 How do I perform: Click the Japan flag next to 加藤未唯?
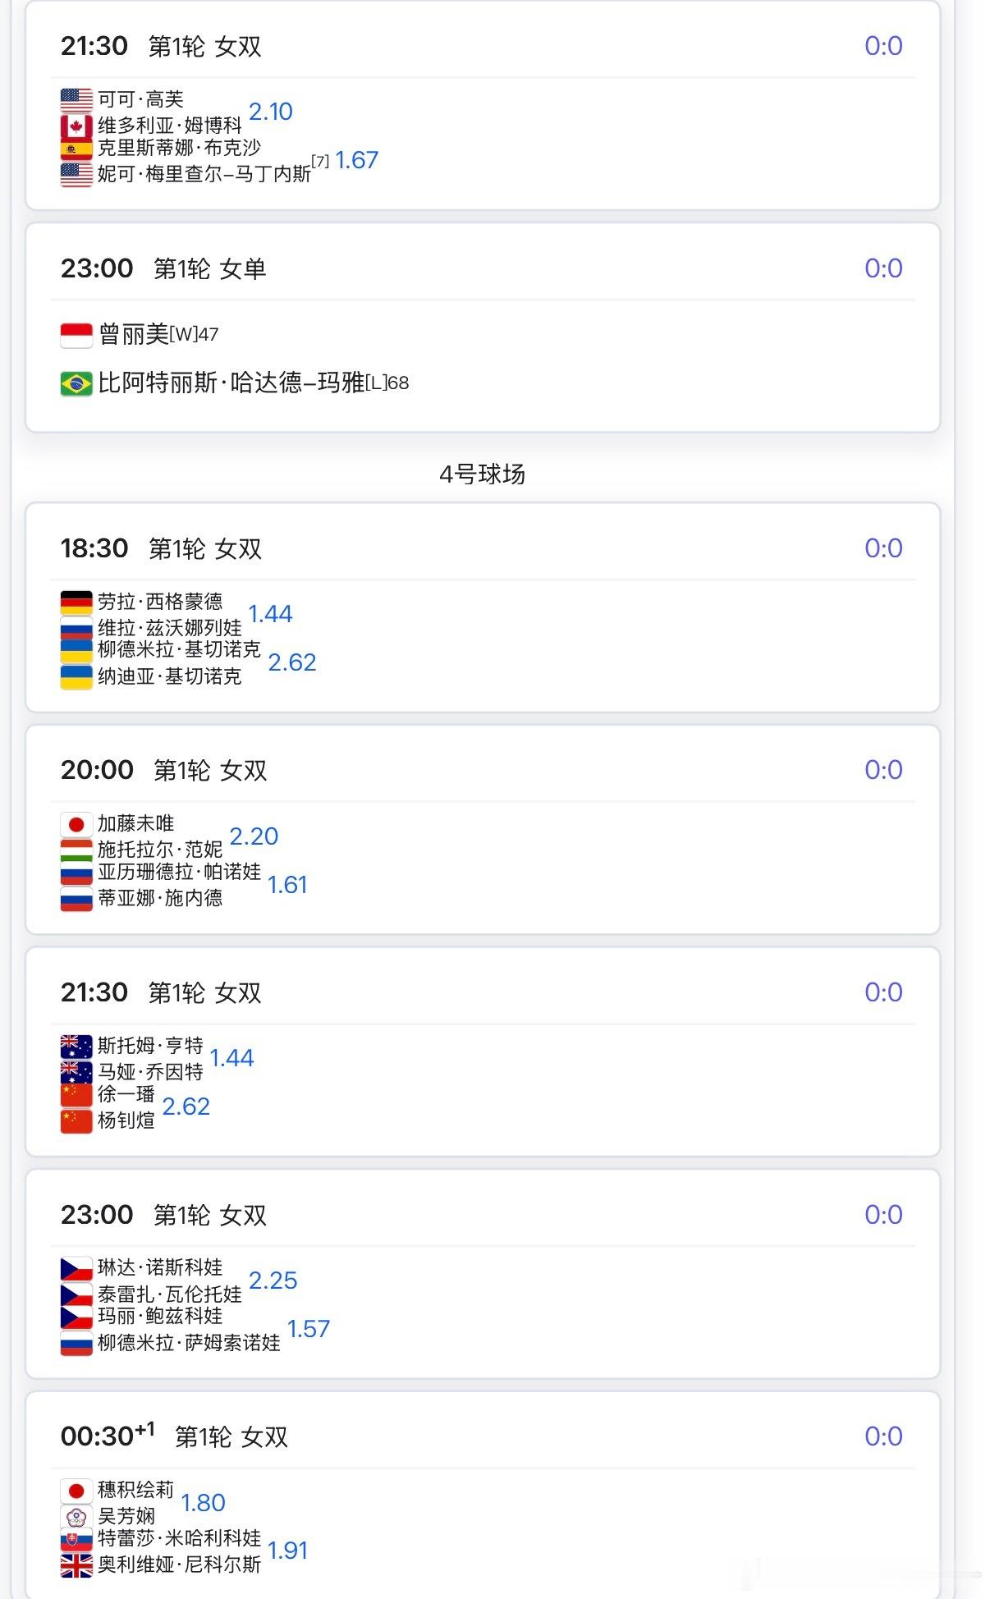click(76, 824)
